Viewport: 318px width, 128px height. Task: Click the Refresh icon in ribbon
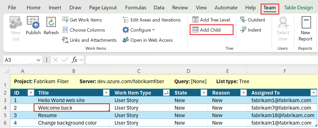click(x=51, y=23)
